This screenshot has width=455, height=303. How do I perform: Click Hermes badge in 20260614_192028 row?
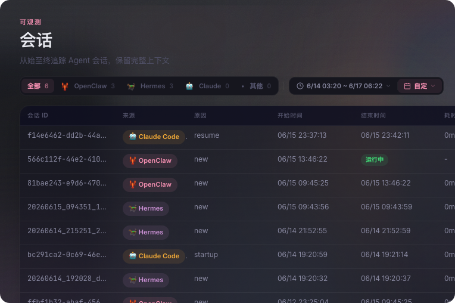pyautogui.click(x=146, y=280)
